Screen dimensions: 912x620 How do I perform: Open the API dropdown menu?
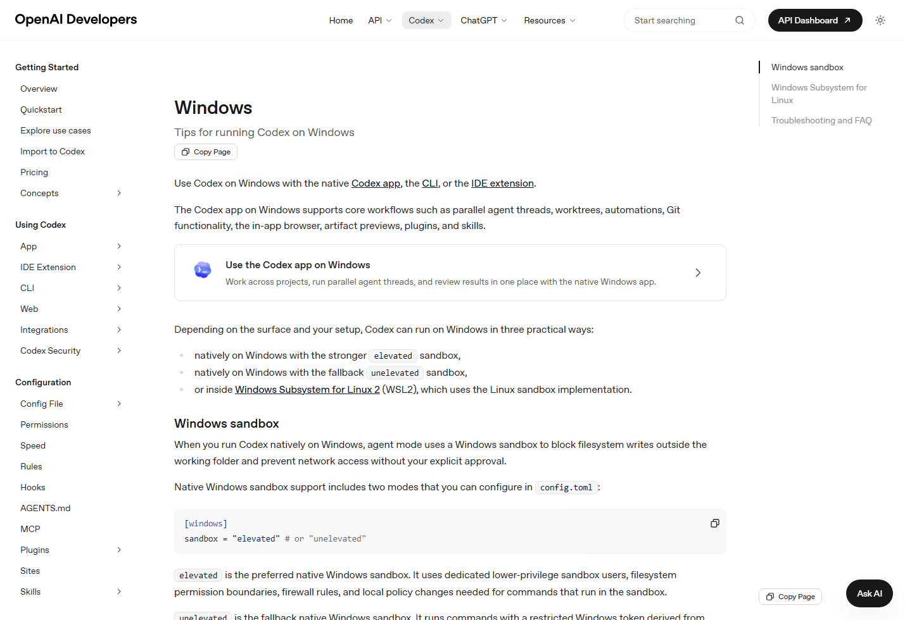[x=380, y=20]
